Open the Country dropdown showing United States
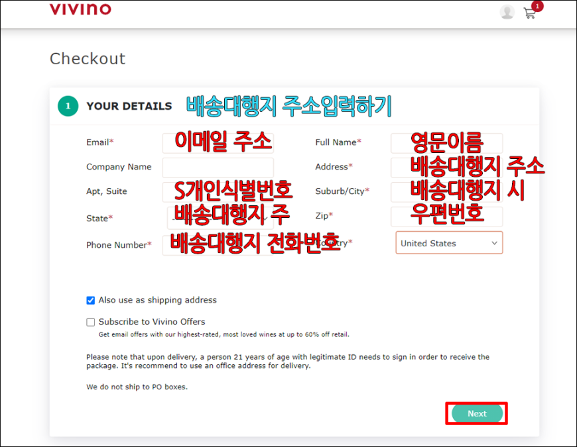The height and width of the screenshot is (447, 577). [449, 243]
